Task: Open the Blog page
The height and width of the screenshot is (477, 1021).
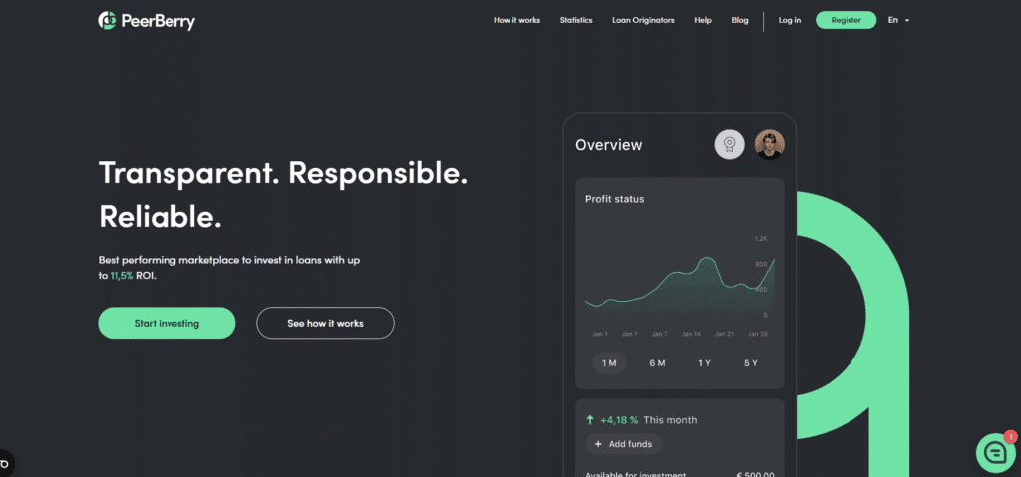Action: click(x=739, y=20)
